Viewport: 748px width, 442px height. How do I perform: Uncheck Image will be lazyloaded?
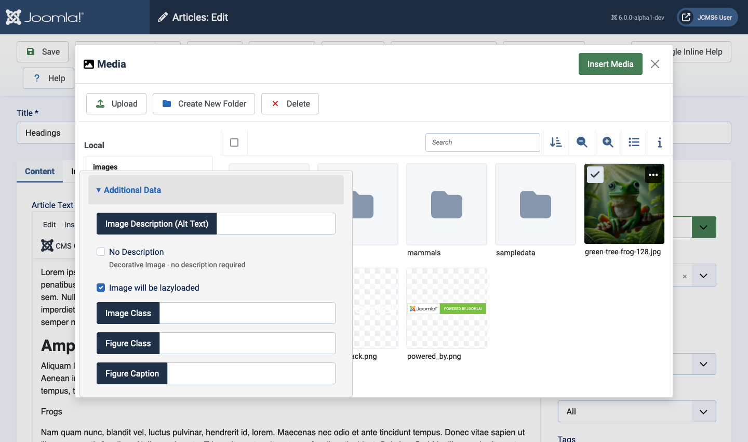[101, 288]
